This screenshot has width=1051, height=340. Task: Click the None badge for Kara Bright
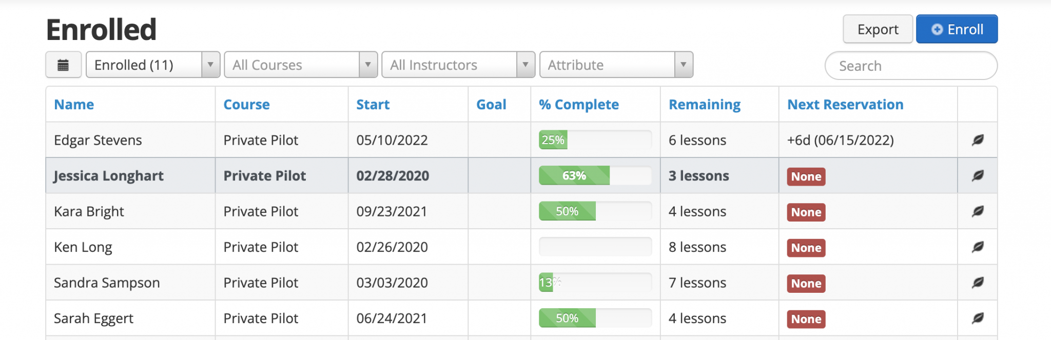tap(806, 212)
